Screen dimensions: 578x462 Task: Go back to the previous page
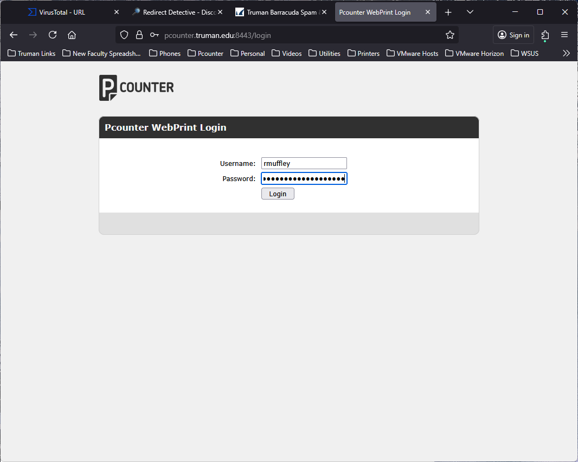pos(14,35)
